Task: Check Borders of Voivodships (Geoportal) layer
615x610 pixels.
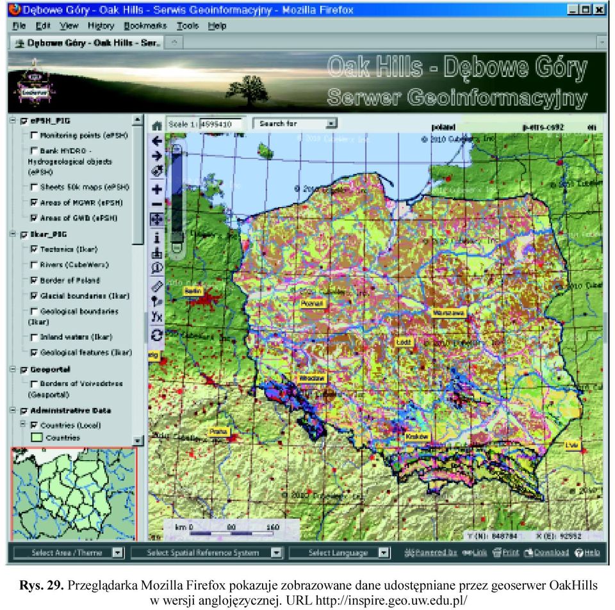Action: [34, 384]
